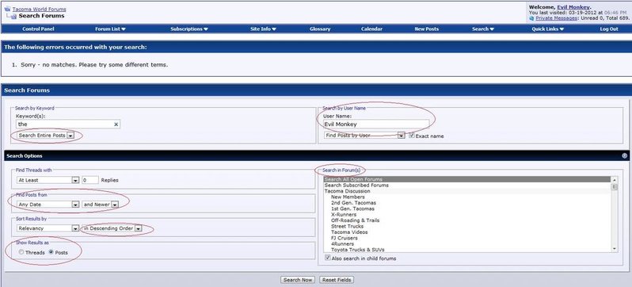Select the Threads radio button

coord(21,252)
